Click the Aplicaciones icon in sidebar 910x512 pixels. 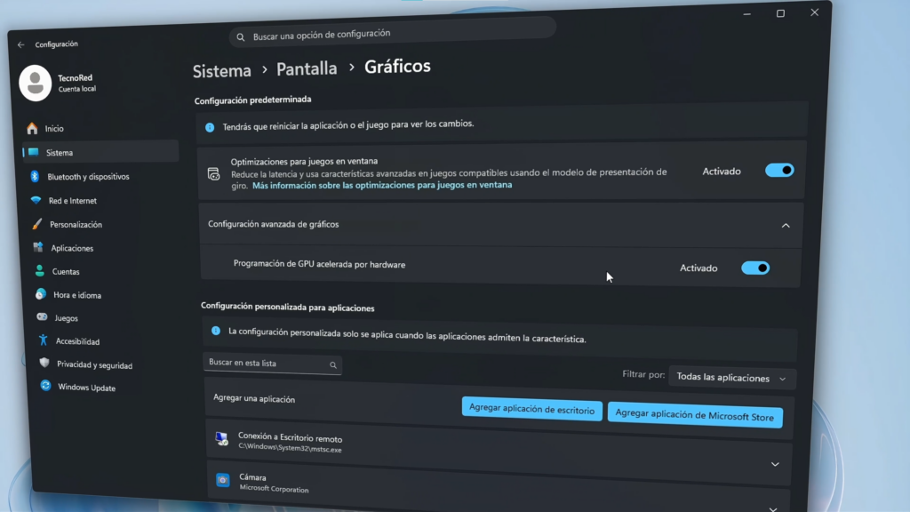pyautogui.click(x=38, y=247)
